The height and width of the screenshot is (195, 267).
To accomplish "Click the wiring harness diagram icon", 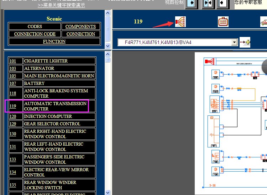I will (x=180, y=22).
